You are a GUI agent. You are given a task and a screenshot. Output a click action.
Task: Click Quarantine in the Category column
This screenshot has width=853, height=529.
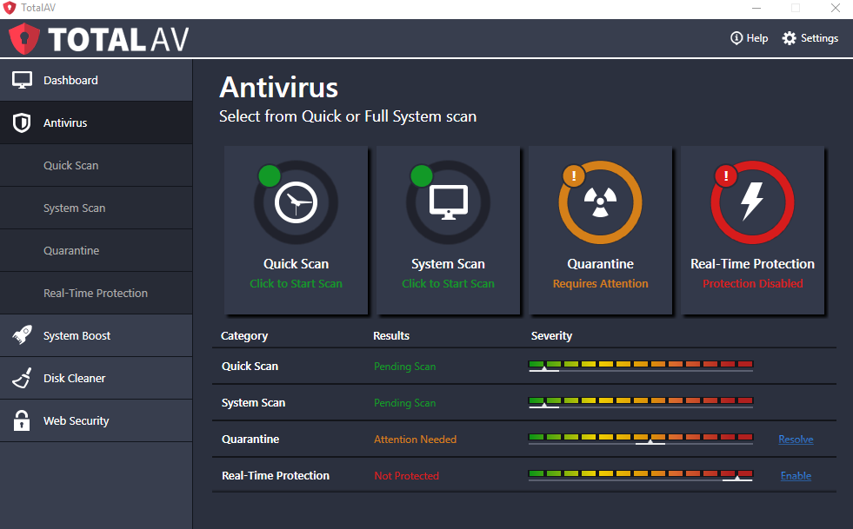pos(250,439)
